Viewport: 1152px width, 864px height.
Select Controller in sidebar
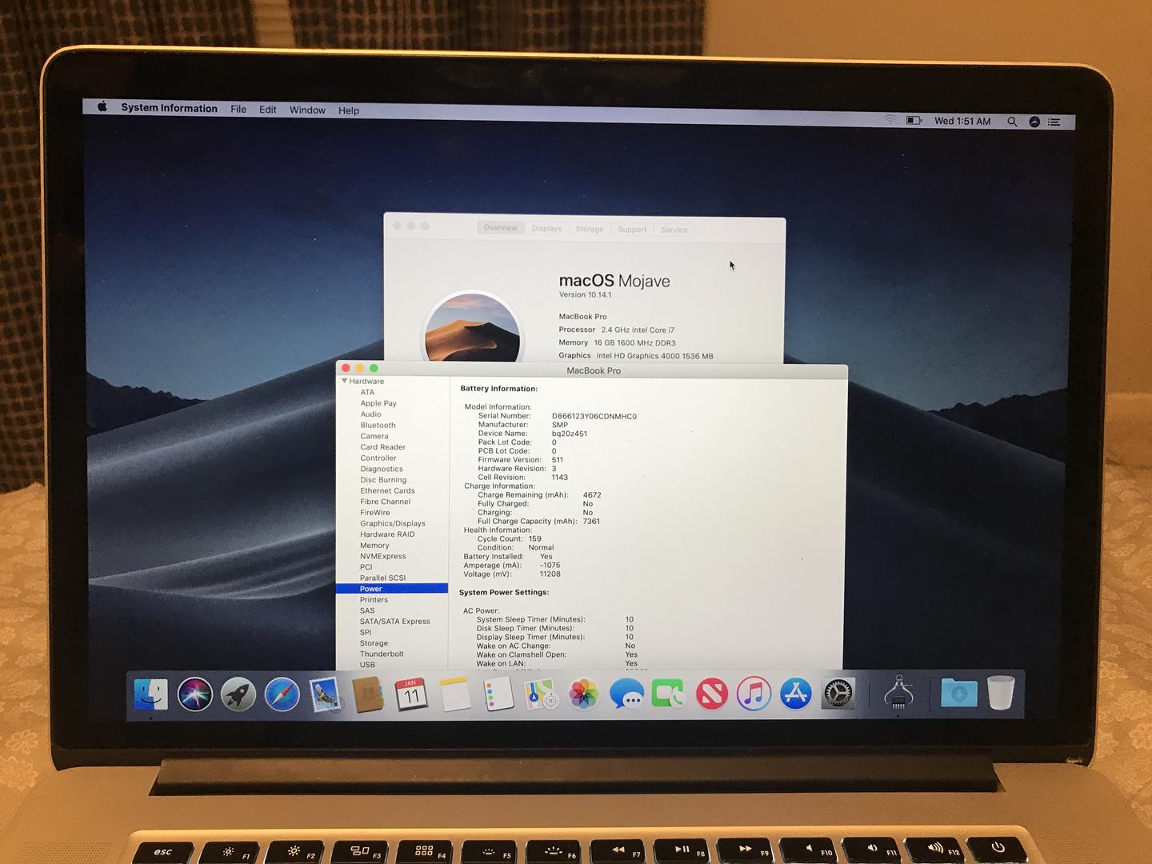[x=378, y=458]
